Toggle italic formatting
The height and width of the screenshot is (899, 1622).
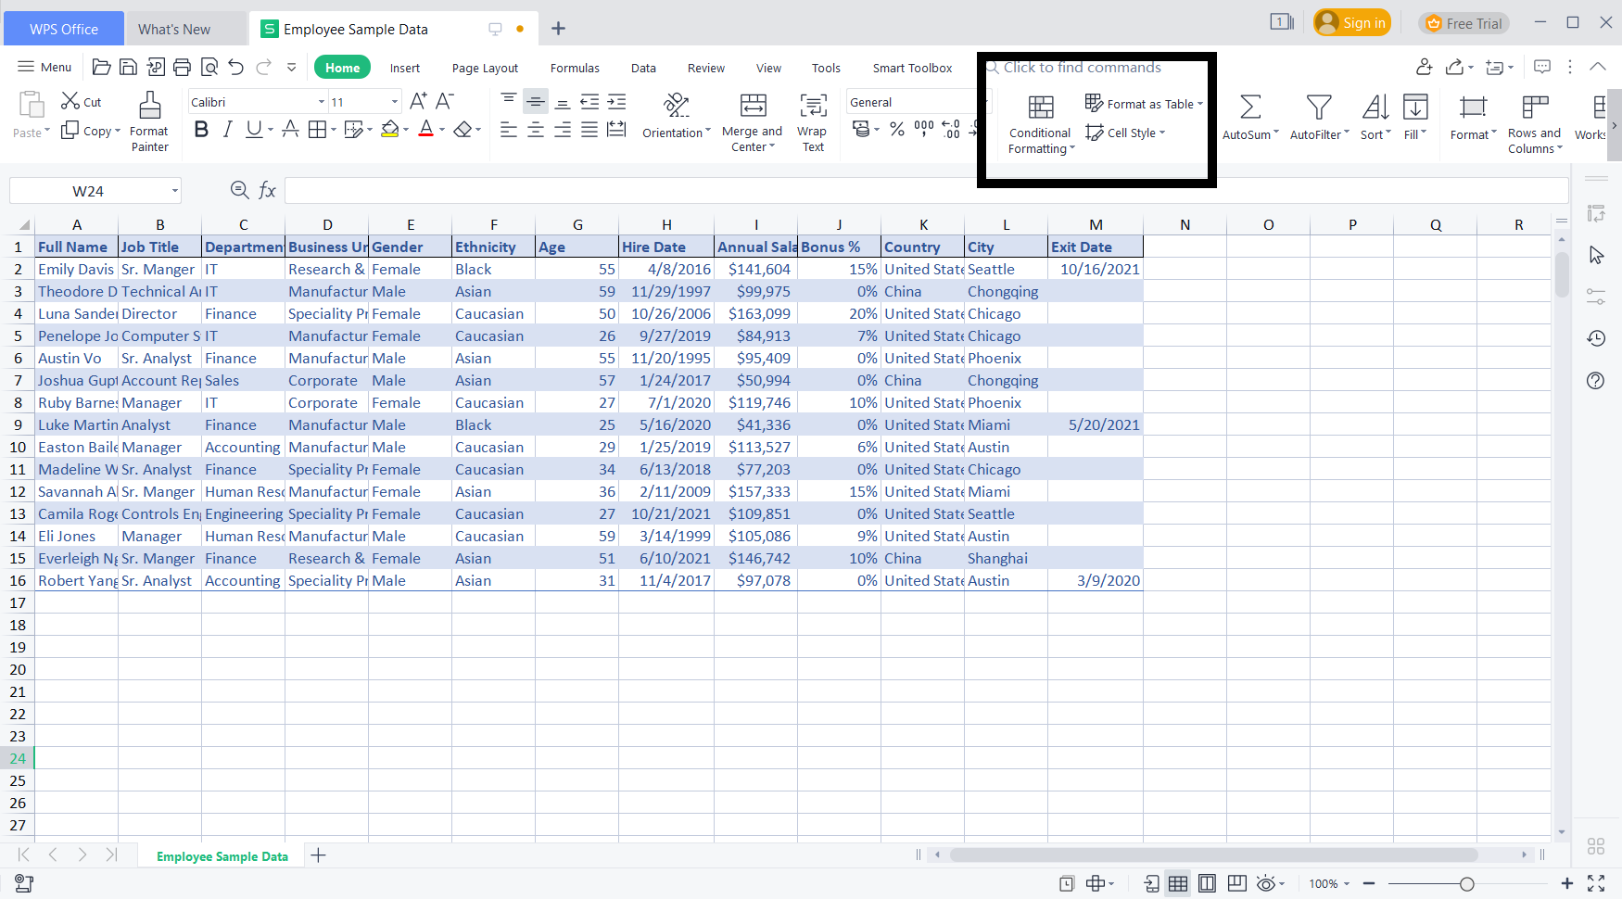pos(227,130)
